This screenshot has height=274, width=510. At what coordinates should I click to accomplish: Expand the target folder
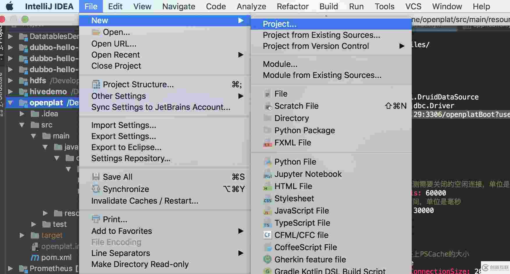tap(22, 235)
